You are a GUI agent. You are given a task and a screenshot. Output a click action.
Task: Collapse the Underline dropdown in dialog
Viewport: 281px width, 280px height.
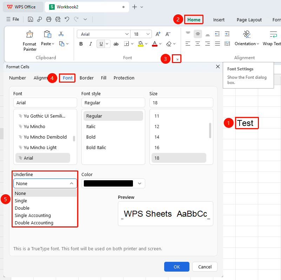click(x=72, y=183)
